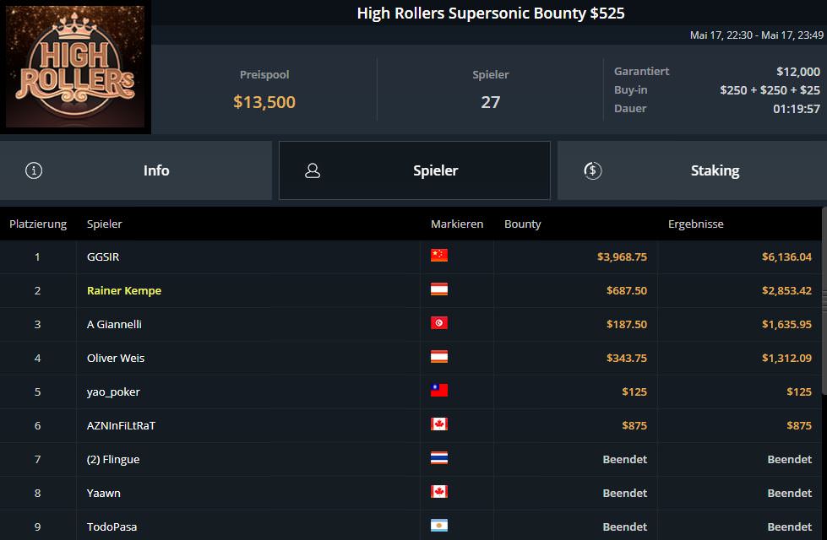Click the High Rollers tournament logo
This screenshot has height=540, width=827.
click(76, 67)
